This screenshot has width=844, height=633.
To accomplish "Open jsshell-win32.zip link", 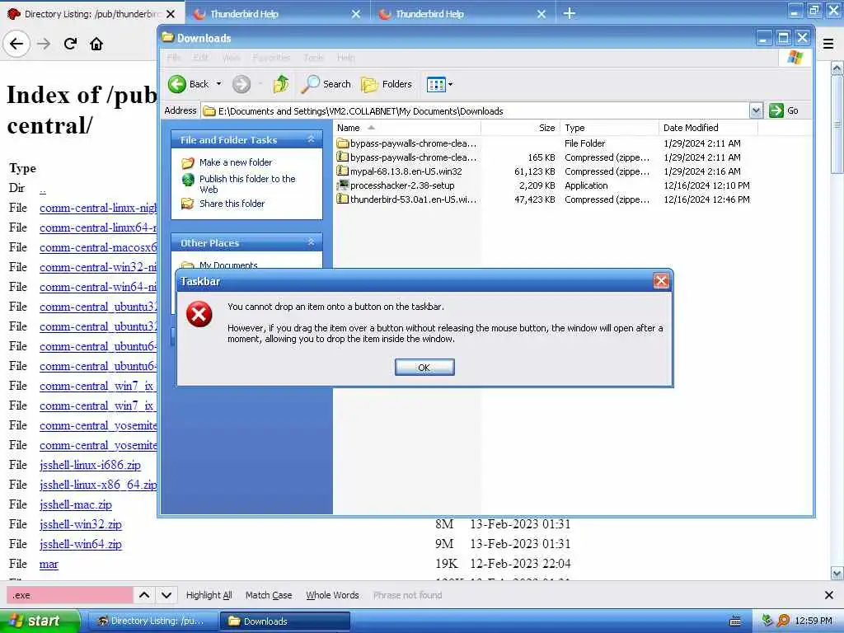I will (x=81, y=524).
